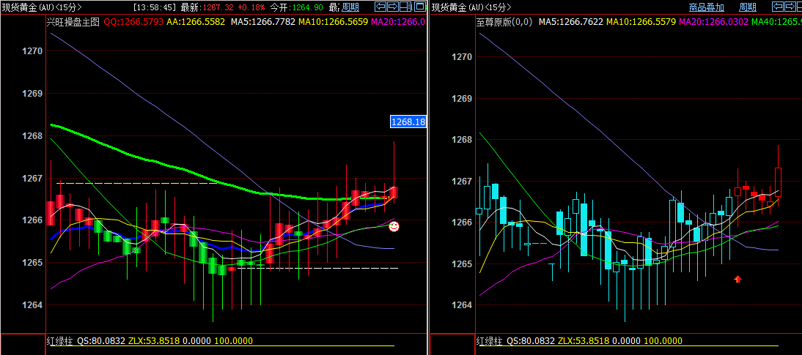The image size is (802, 355).
Task: Click the back arrow icon in left chart
Action: 380,7
